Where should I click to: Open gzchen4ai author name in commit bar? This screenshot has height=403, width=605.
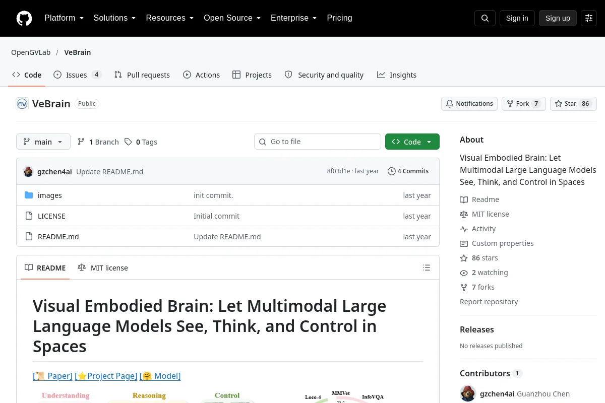(x=54, y=172)
